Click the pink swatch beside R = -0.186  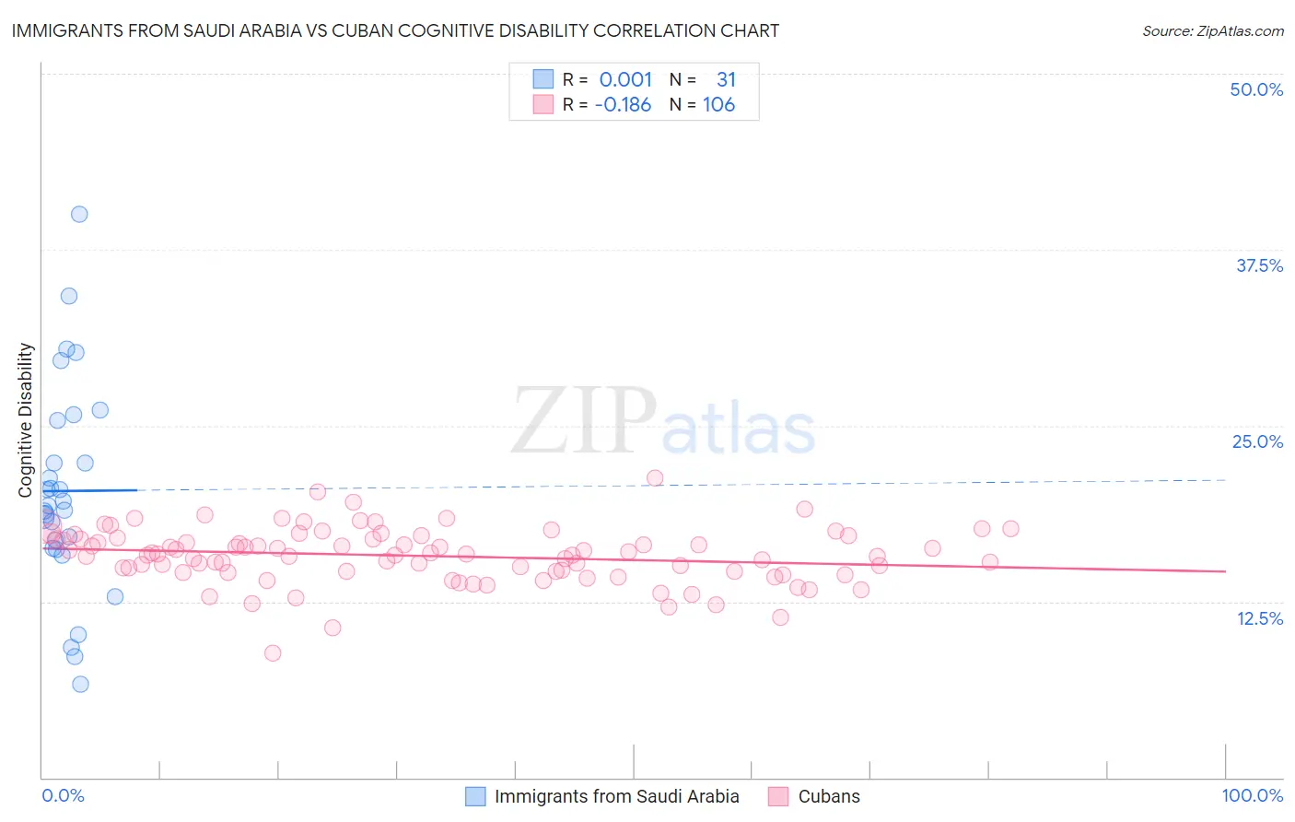click(x=543, y=104)
